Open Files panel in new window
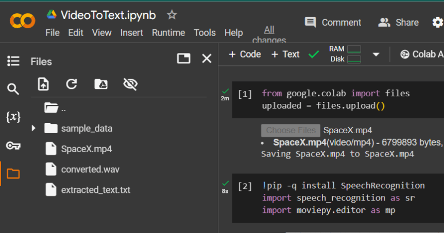 tap(183, 59)
